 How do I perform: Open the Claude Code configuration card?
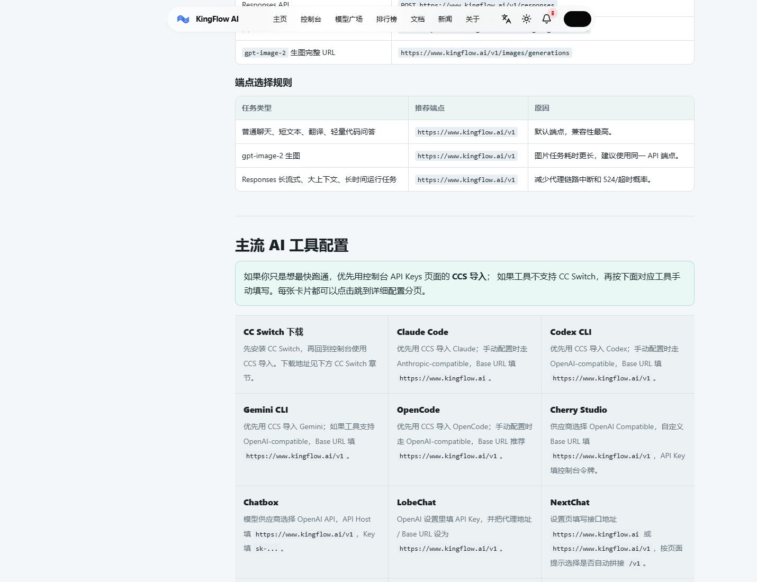point(465,354)
